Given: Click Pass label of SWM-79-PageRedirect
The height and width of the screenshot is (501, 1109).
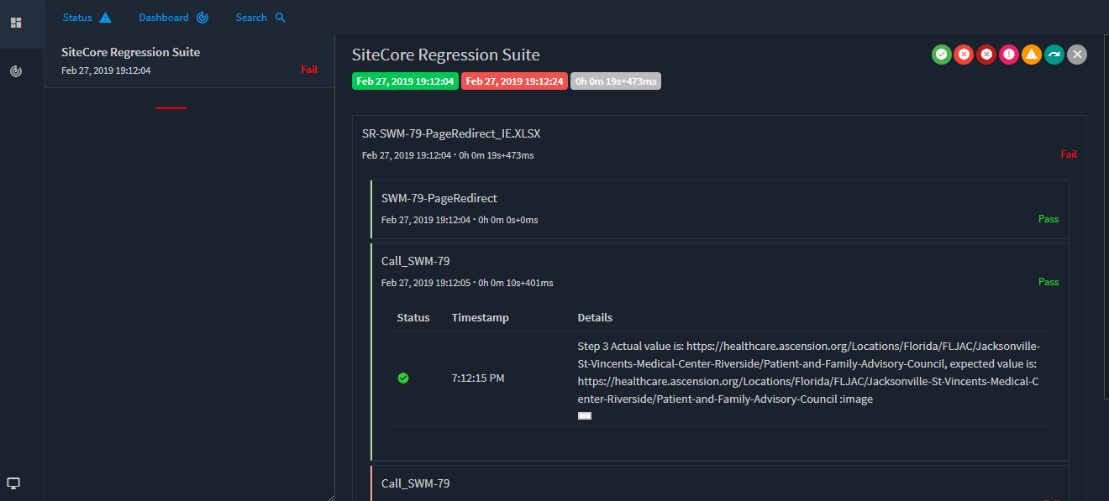Looking at the screenshot, I should tap(1049, 219).
